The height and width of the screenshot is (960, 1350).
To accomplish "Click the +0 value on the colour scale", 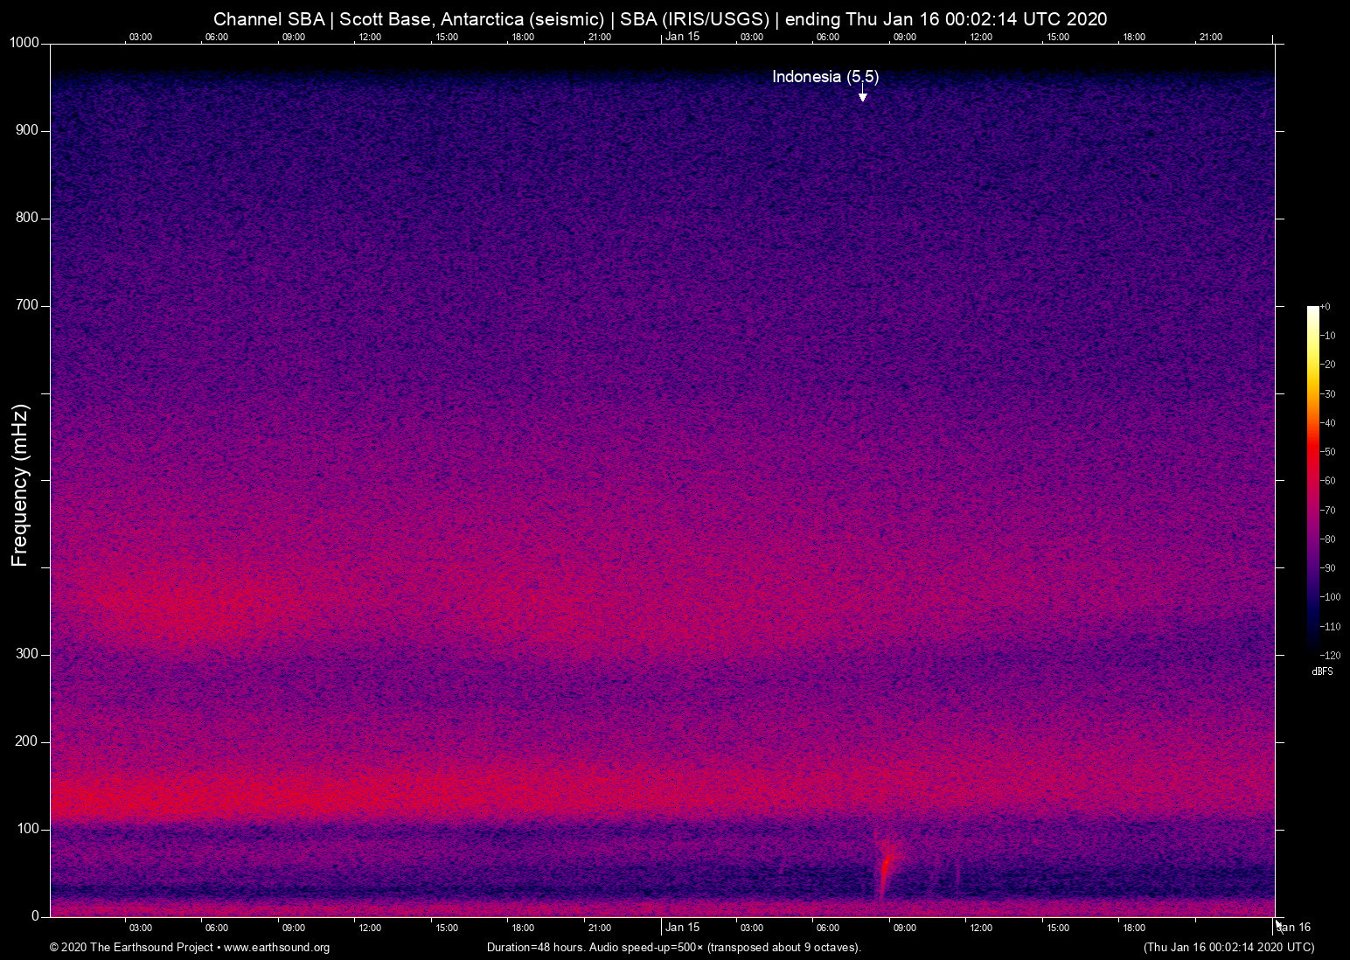I will 1326,307.
